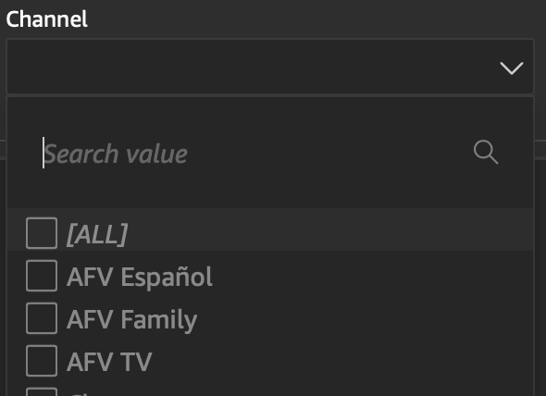Enable the AFV Family checkbox

tap(42, 318)
